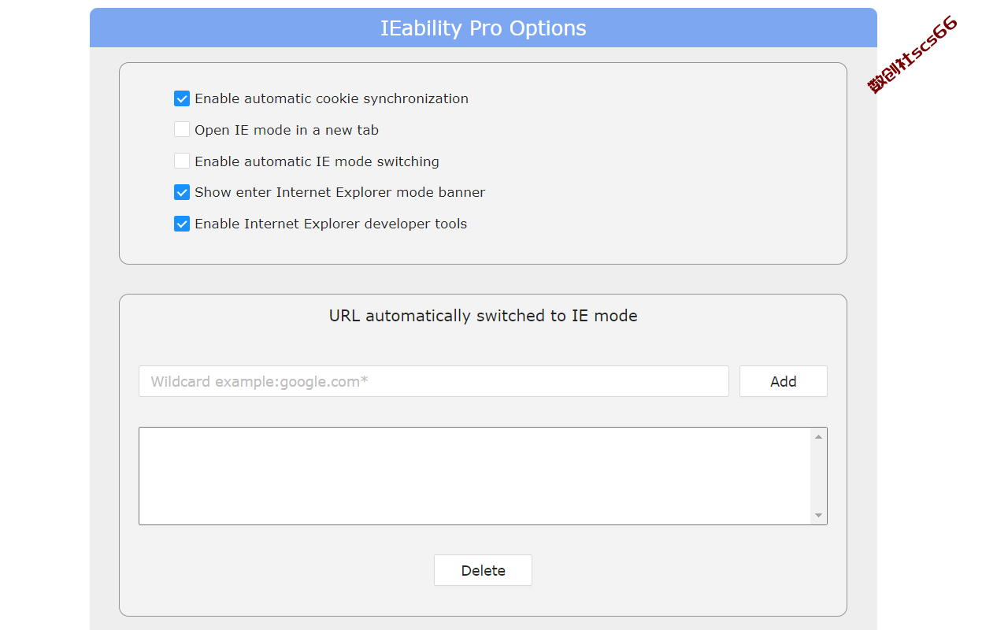
Task: Click the URL automatically switched to IE mode heading
Action: 484,316
